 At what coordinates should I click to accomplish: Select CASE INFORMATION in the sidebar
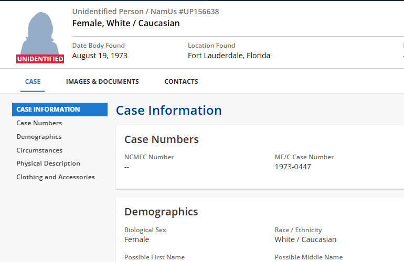click(48, 110)
